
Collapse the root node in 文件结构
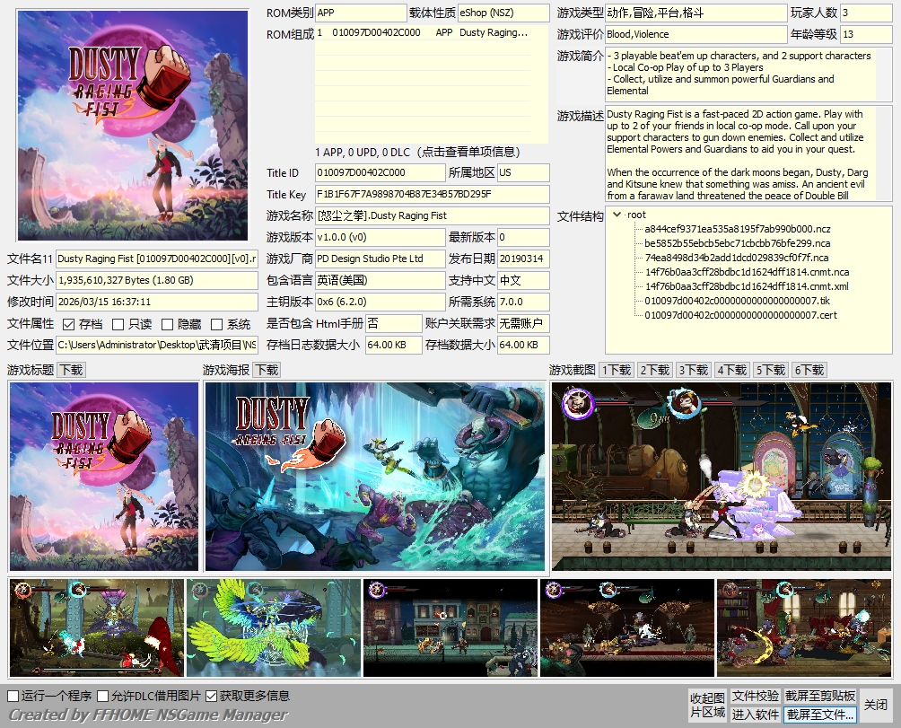click(617, 214)
